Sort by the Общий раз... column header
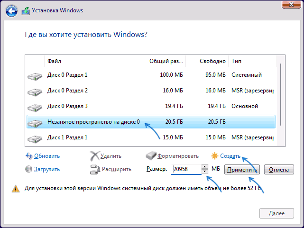 (x=165, y=61)
